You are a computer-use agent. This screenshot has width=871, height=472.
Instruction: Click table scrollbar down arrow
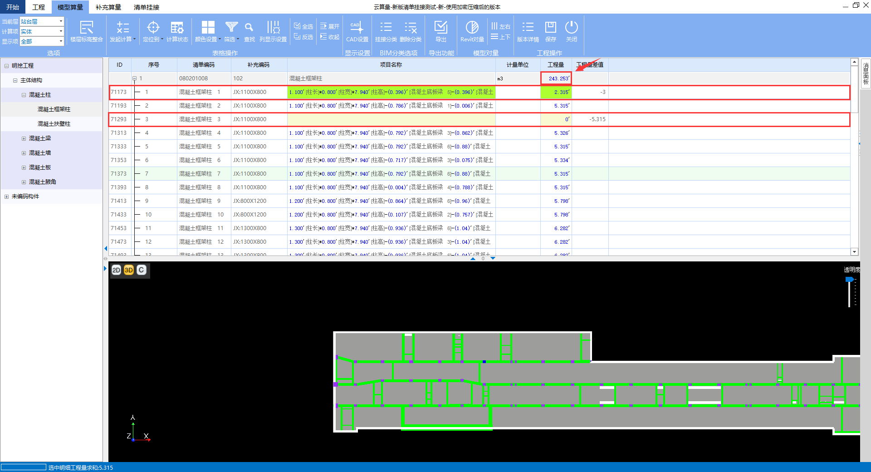(x=854, y=252)
